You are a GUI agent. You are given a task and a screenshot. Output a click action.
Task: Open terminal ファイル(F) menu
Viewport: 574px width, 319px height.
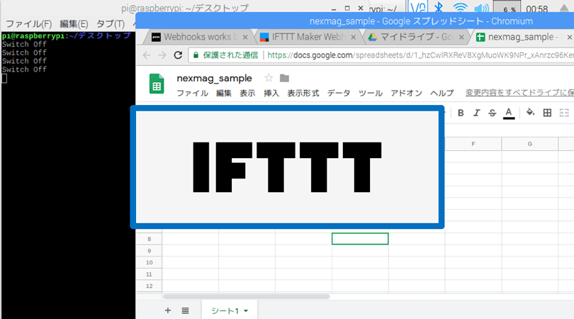tap(29, 24)
